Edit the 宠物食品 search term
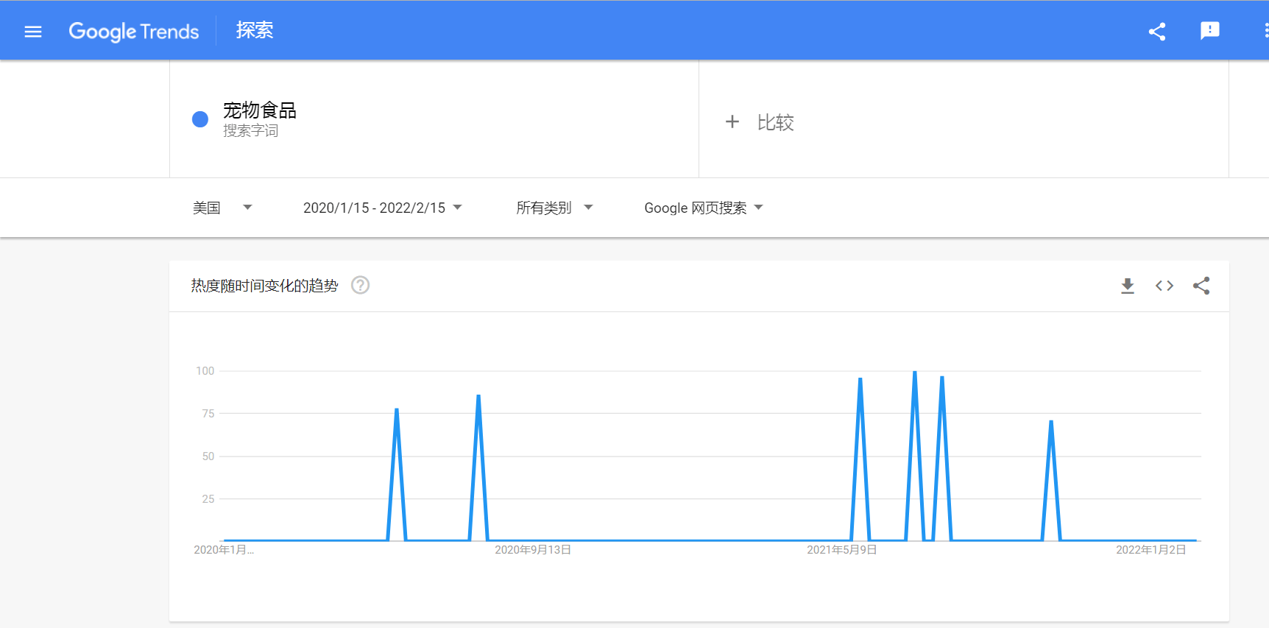Viewport: 1269px width, 628px height. click(260, 111)
